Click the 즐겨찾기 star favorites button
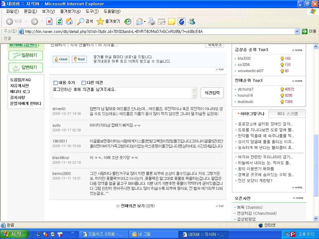Viewport: 319px width, 239px height. point(108,21)
